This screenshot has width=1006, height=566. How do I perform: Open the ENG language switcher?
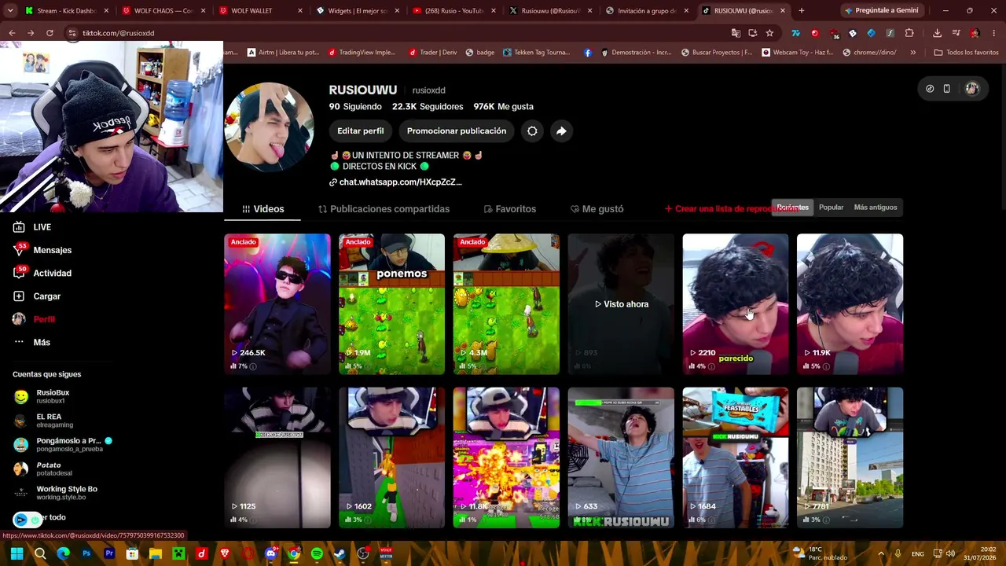click(918, 554)
